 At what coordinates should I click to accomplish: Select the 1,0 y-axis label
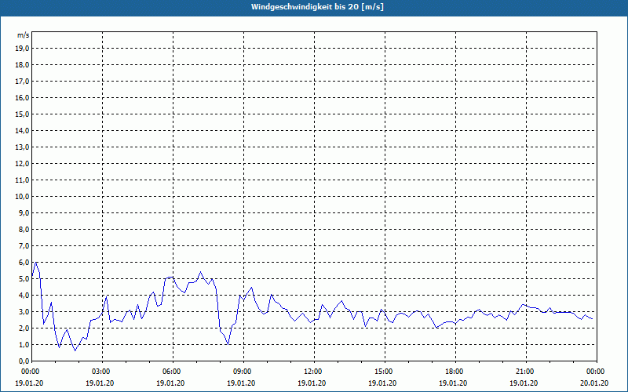coord(24,344)
